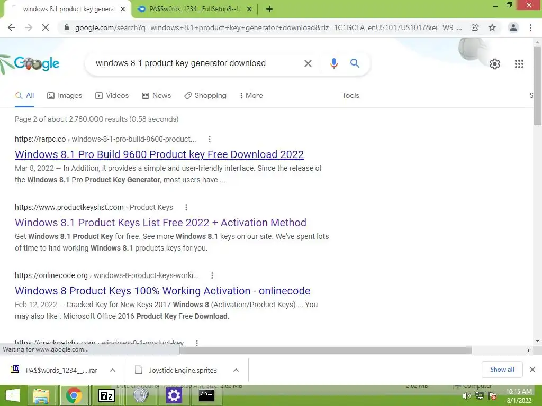Image resolution: width=542 pixels, height=406 pixels.
Task: Click the https://onlinecode.org URL text
Action: pyautogui.click(x=51, y=275)
